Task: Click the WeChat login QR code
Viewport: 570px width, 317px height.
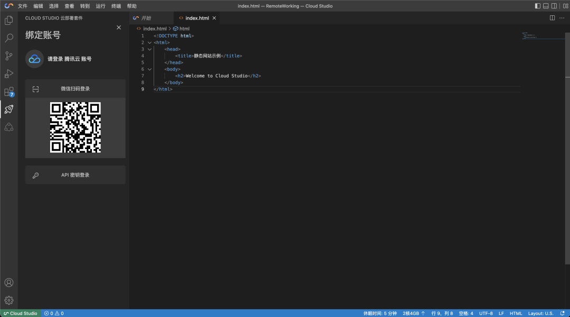Action: click(75, 127)
